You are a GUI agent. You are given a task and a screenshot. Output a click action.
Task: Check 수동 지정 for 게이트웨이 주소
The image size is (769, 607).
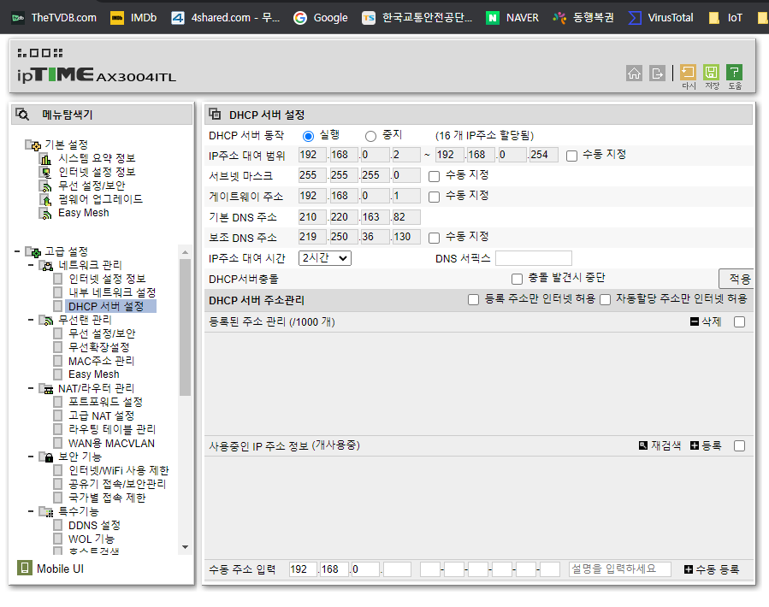pyautogui.click(x=434, y=197)
